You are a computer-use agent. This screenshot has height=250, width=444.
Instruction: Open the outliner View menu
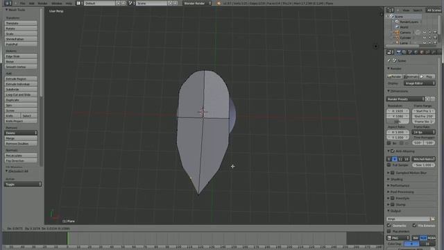tap(406, 10)
